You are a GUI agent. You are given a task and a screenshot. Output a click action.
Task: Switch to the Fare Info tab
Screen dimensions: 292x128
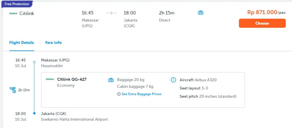point(53,43)
